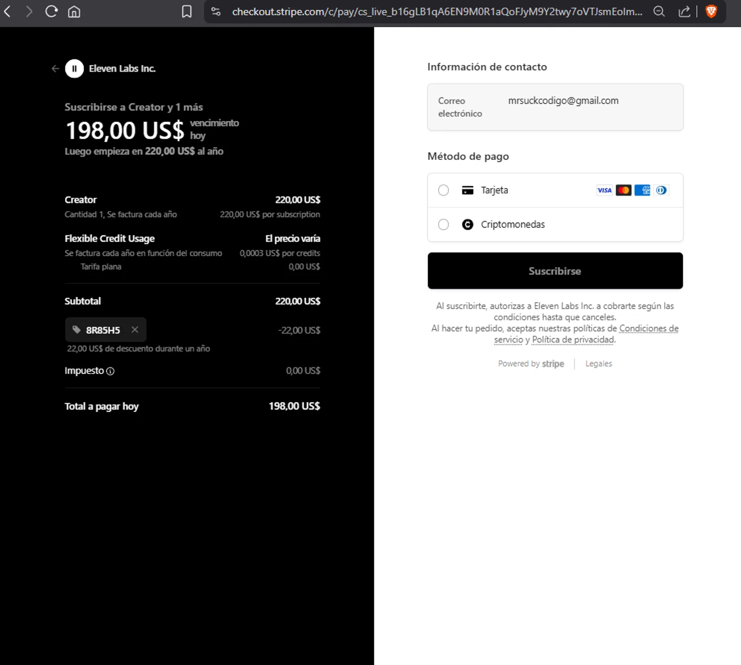Click the back arrow beside Eleven Labs Inc.
The width and height of the screenshot is (741, 665).
(55, 69)
